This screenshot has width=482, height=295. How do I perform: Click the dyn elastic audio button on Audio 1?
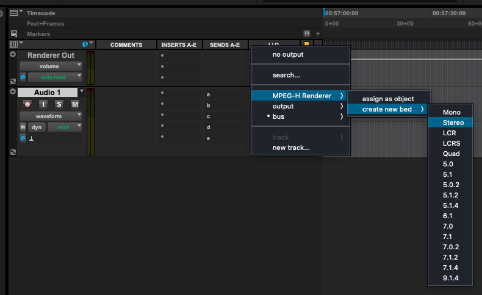(x=37, y=127)
